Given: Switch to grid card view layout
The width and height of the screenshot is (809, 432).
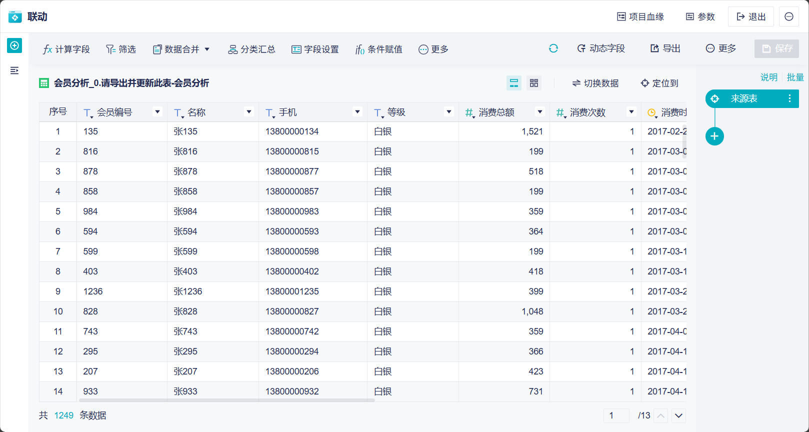Looking at the screenshot, I should coord(534,83).
